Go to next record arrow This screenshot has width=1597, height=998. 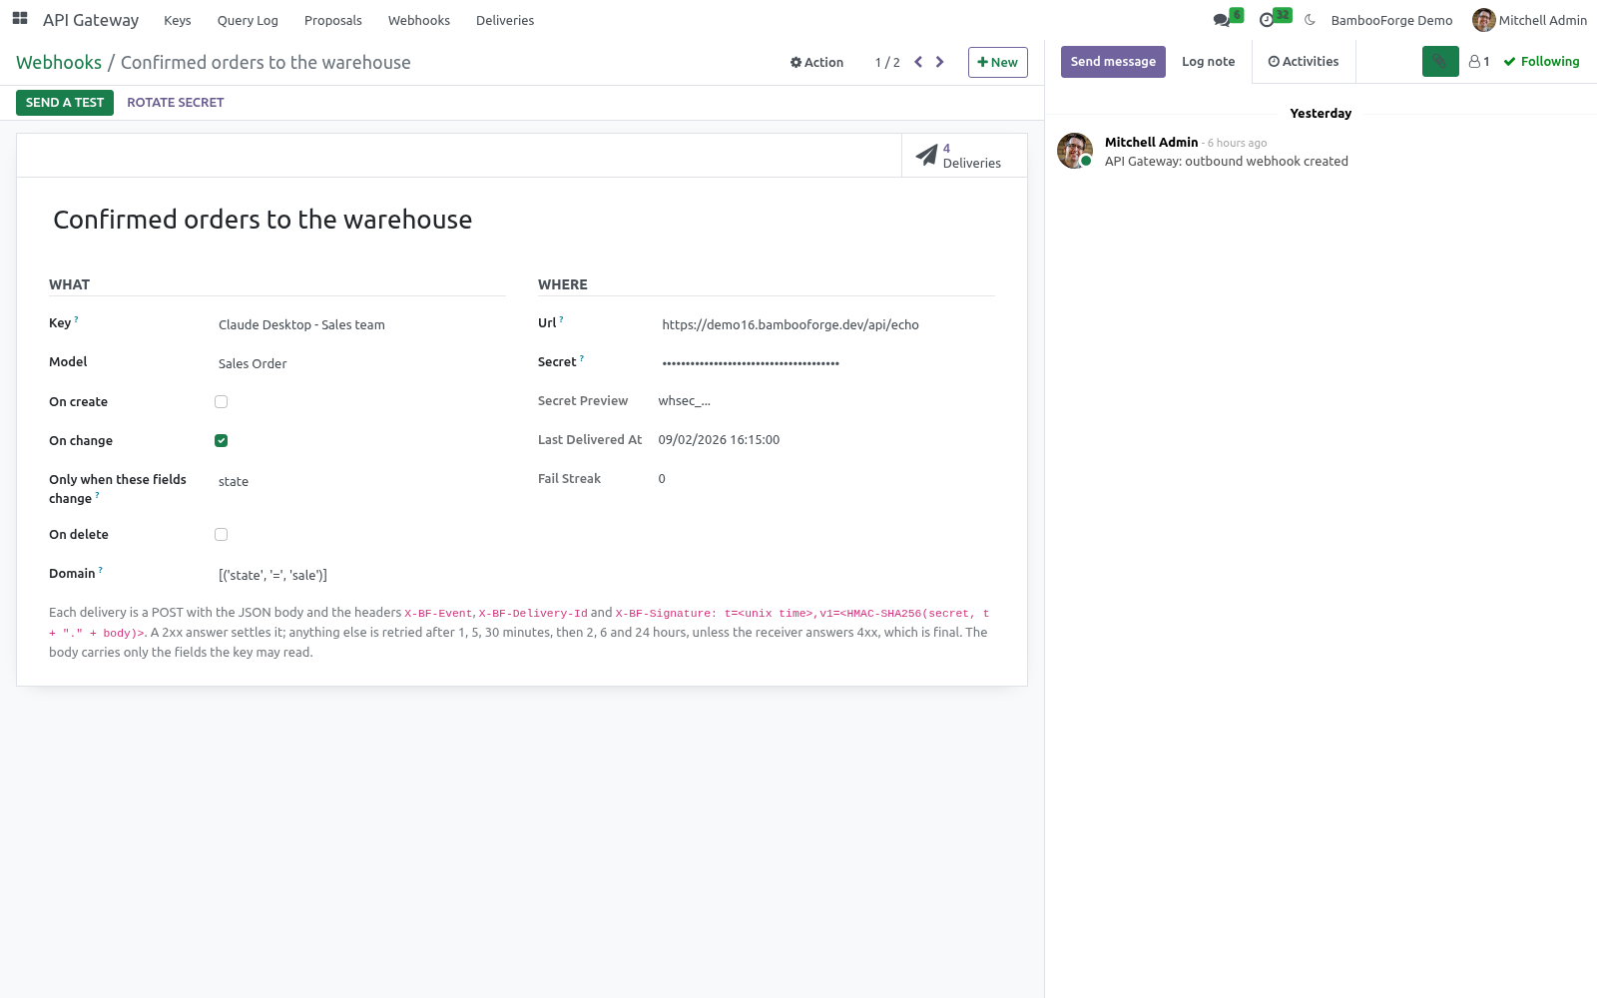939,62
